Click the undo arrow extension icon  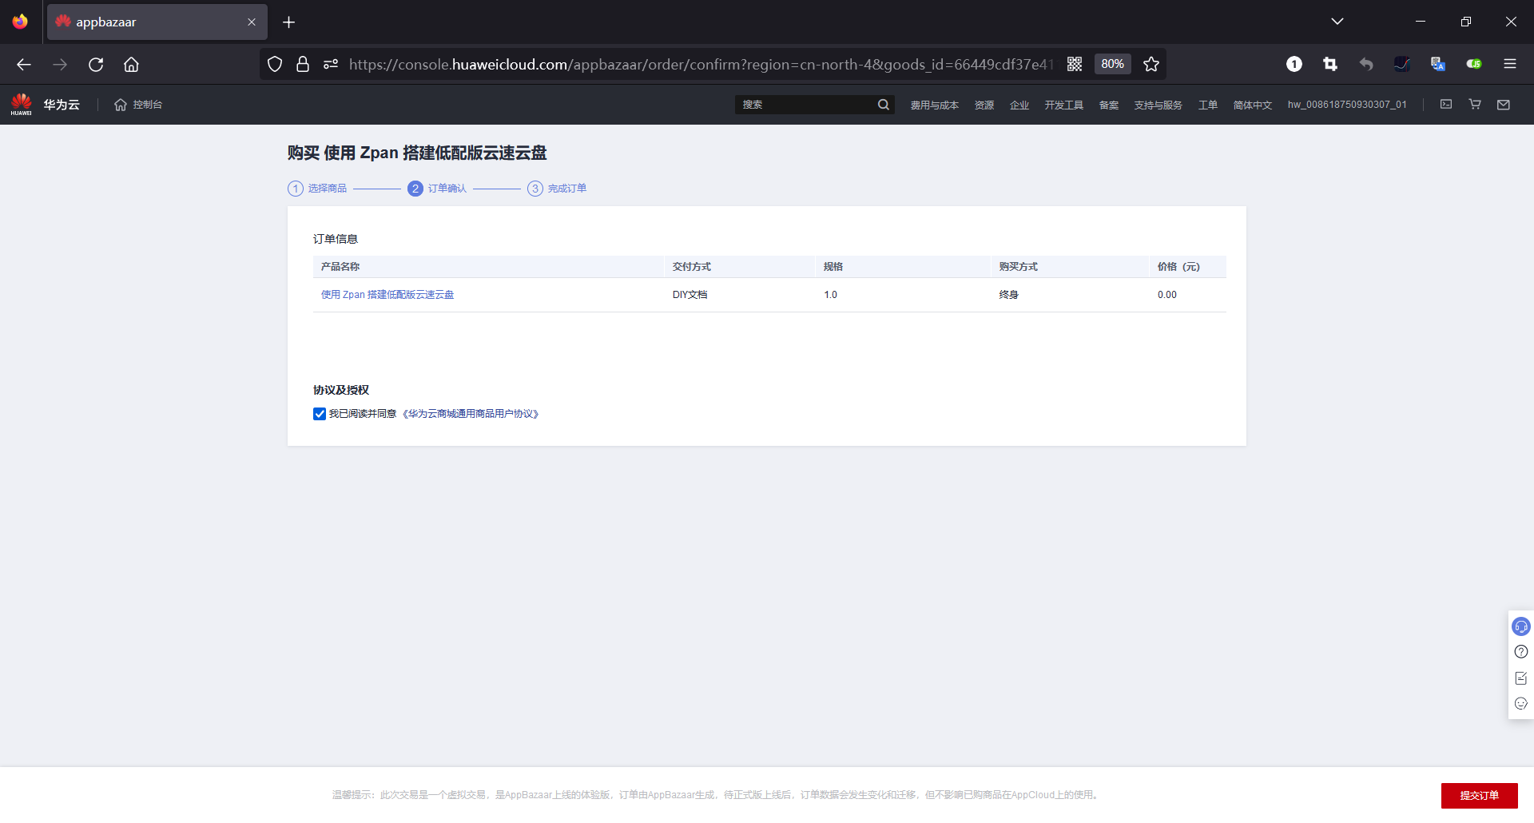1366,64
